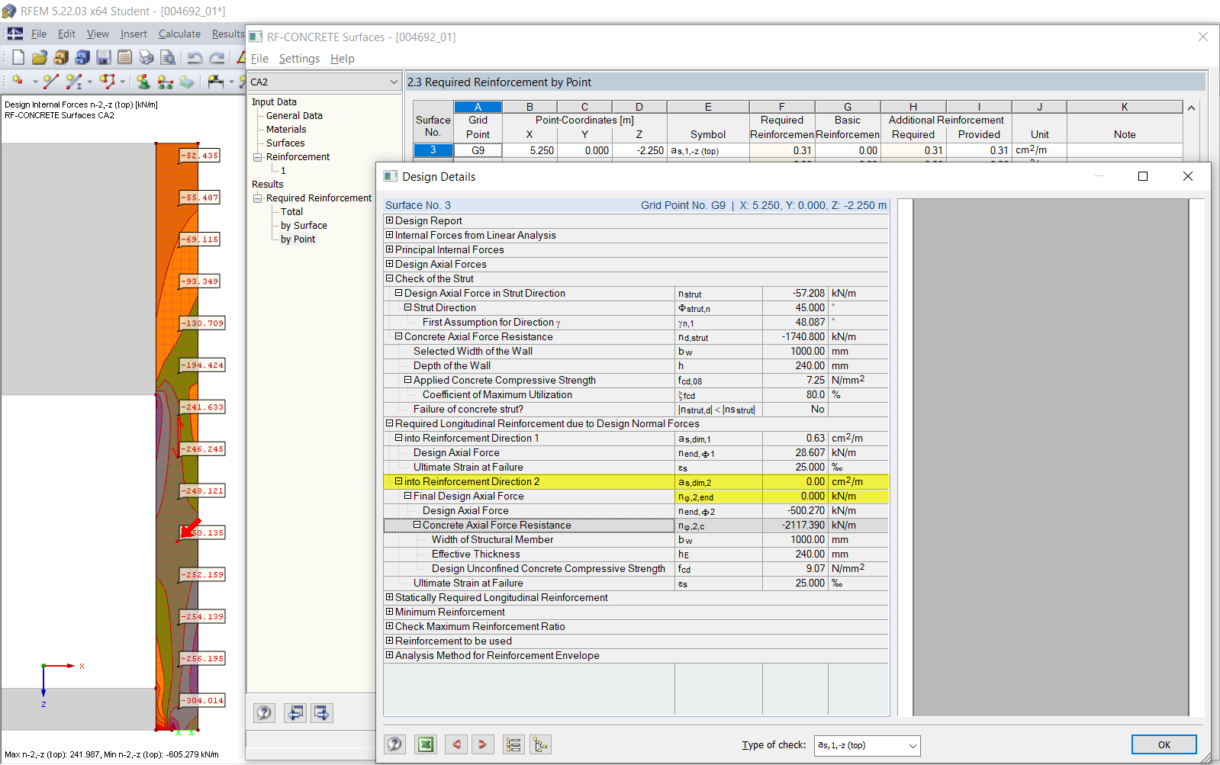
Task: Click the Save floppy disk icon
Action: coord(104,57)
